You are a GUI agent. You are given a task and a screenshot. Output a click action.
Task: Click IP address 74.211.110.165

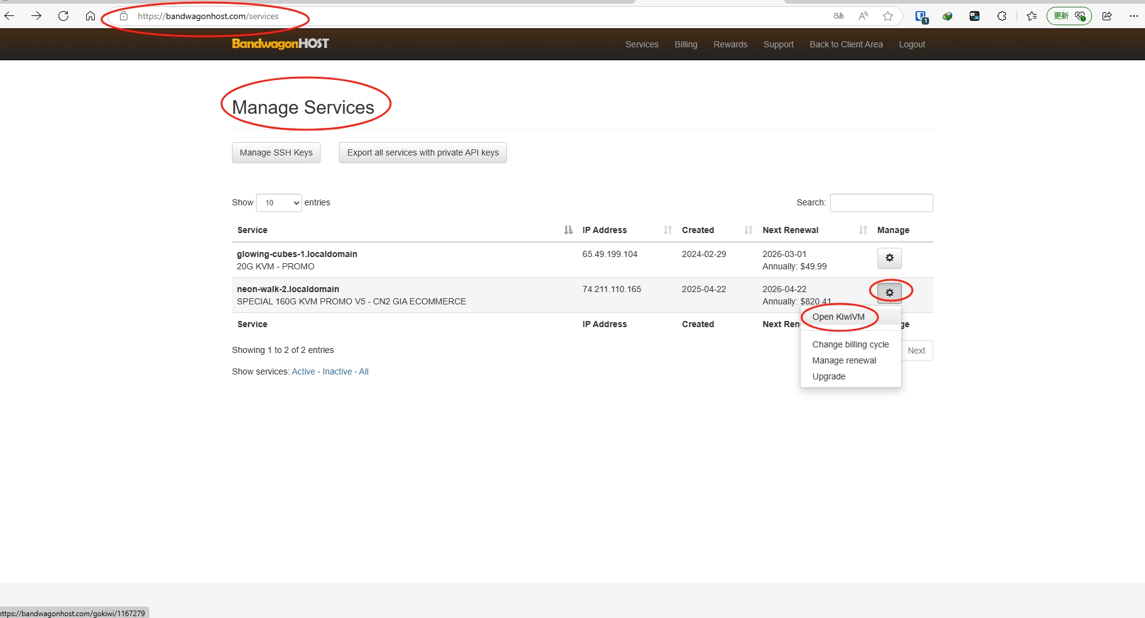click(612, 289)
